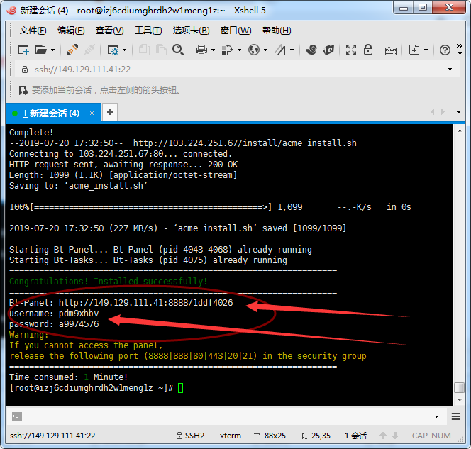Launch Xftp via the green toolbar icon

328,50
